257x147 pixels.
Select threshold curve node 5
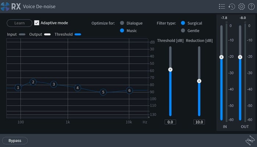click(x=103, y=92)
